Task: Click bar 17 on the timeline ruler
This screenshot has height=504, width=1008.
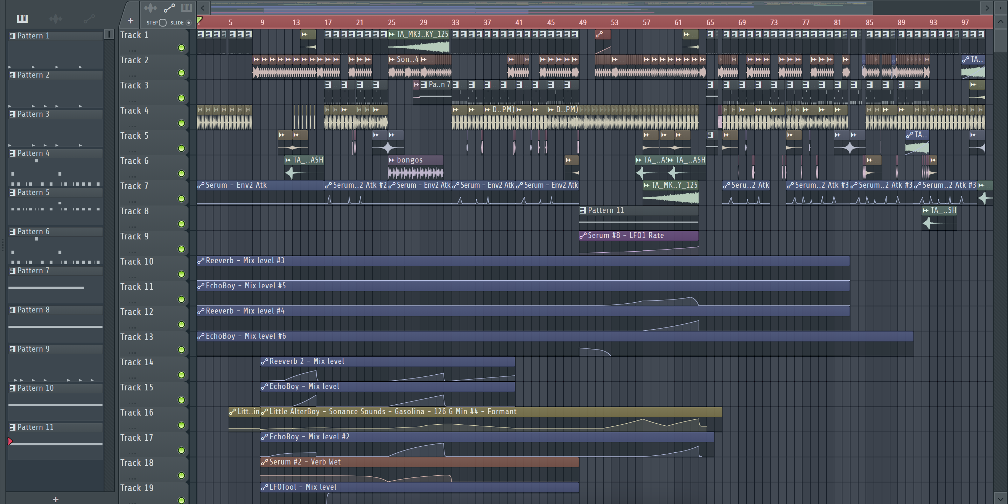Action: click(328, 23)
